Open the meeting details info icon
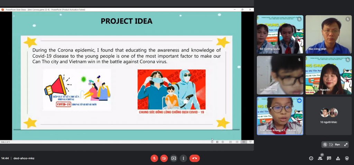The height and width of the screenshot is (165, 354). (x=311, y=158)
